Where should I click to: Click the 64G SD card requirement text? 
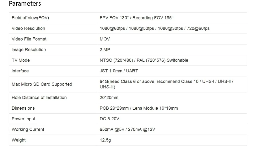166,84
